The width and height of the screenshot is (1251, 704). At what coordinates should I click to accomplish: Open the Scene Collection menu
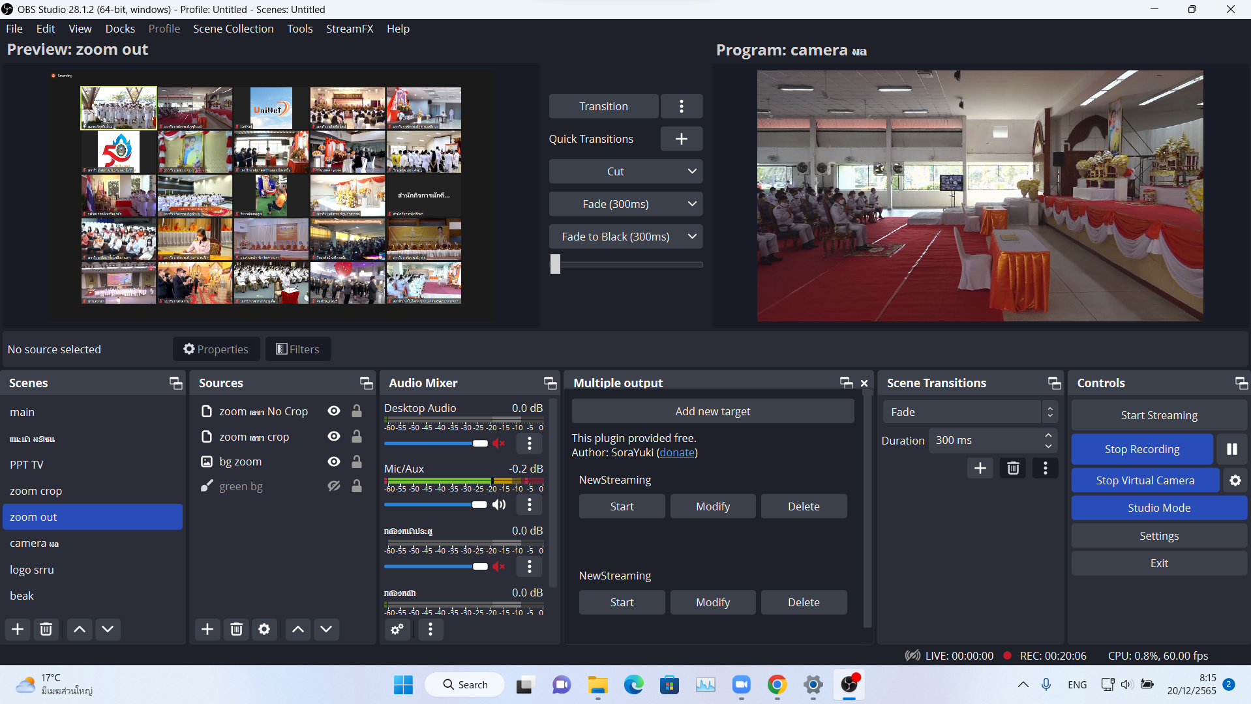(x=233, y=29)
